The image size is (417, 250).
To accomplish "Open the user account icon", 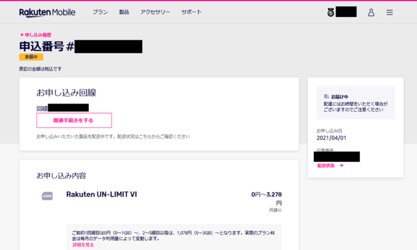I will pyautogui.click(x=371, y=12).
